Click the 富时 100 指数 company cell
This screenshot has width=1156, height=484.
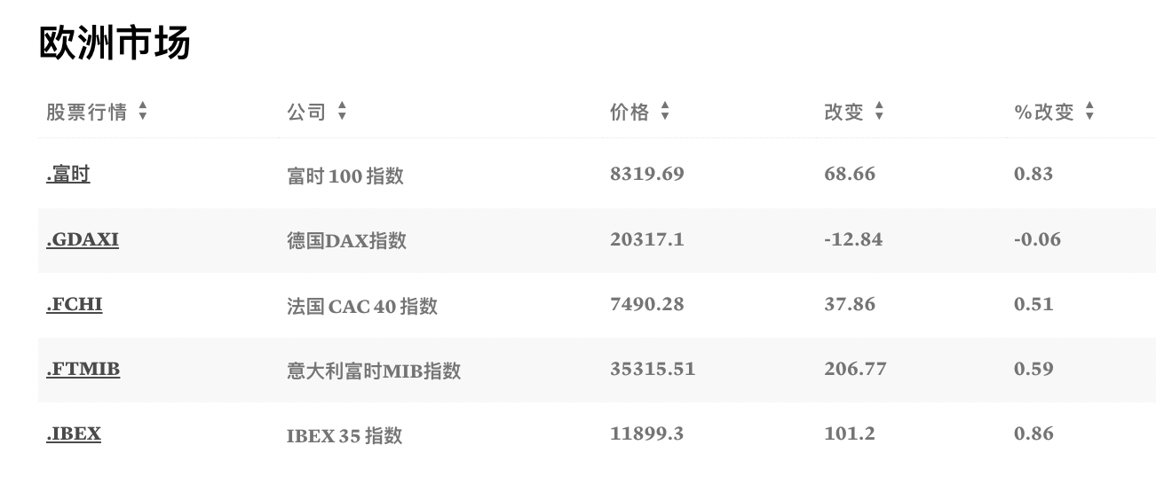tap(345, 176)
